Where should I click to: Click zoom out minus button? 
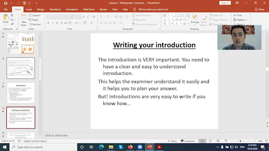click(232, 141)
